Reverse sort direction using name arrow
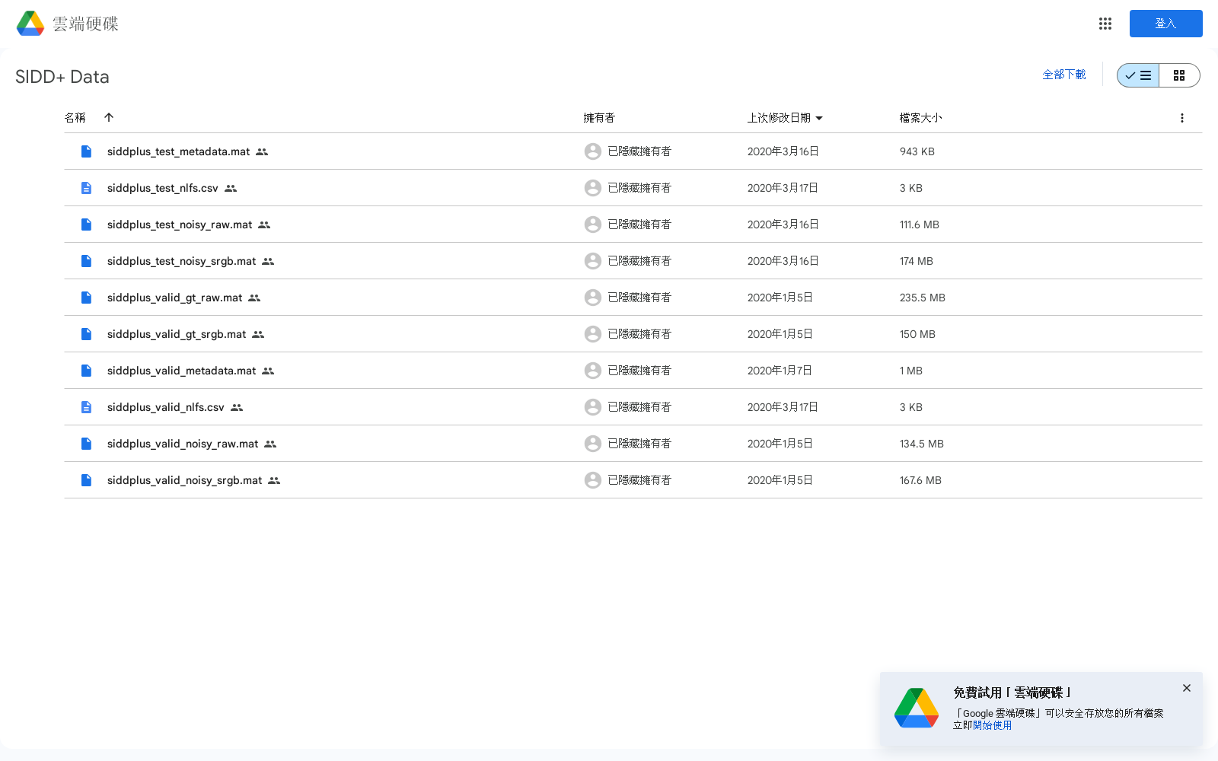This screenshot has height=761, width=1218. click(x=109, y=117)
